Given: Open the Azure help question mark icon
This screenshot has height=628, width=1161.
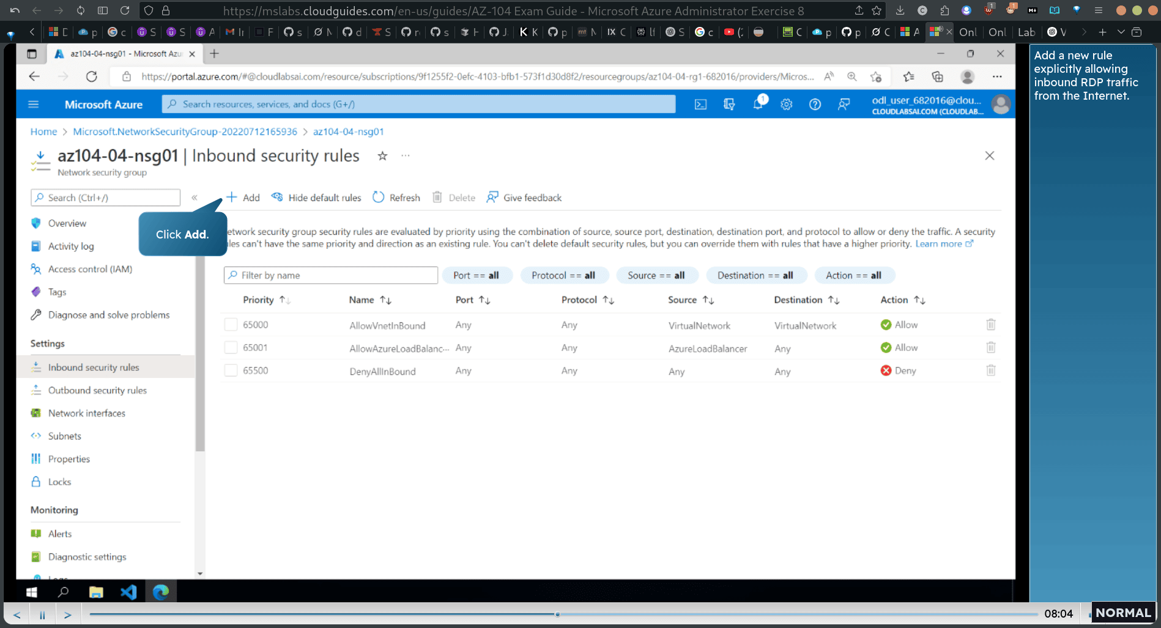Looking at the screenshot, I should (815, 105).
